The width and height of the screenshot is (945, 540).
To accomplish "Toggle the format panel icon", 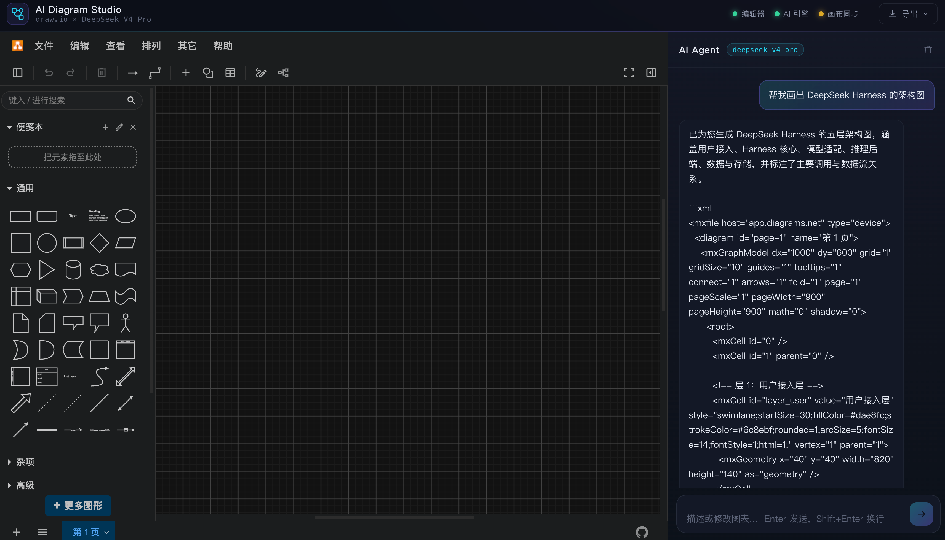I will pos(651,73).
